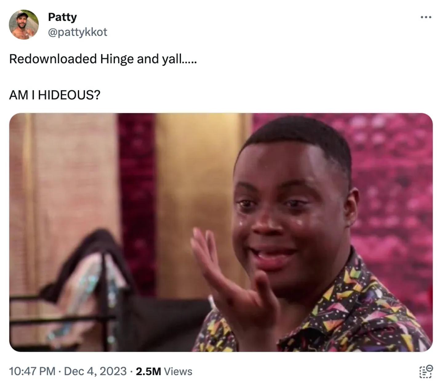Viewport: 443px width, 387px height.
Task: Click the 10:47 PM timestamp
Action: coord(32,371)
